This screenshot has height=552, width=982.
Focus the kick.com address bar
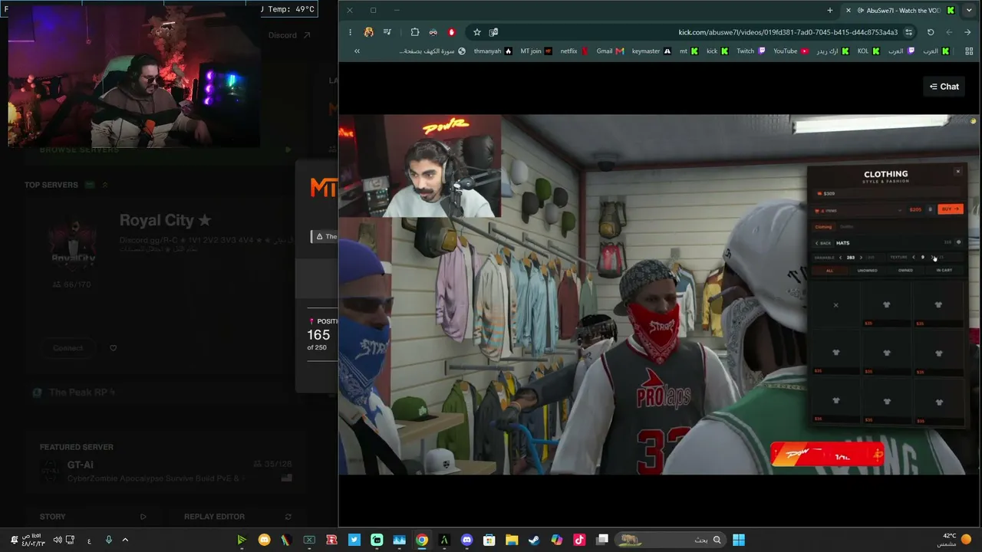(x=788, y=32)
